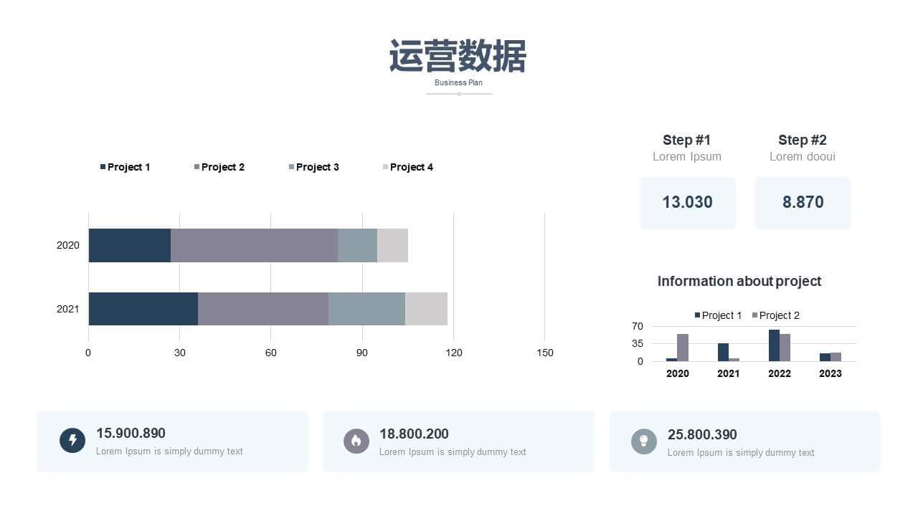918x516 pixels.
Task: Select the dark blue 2020 Project 1 bar segment
Action: (130, 245)
